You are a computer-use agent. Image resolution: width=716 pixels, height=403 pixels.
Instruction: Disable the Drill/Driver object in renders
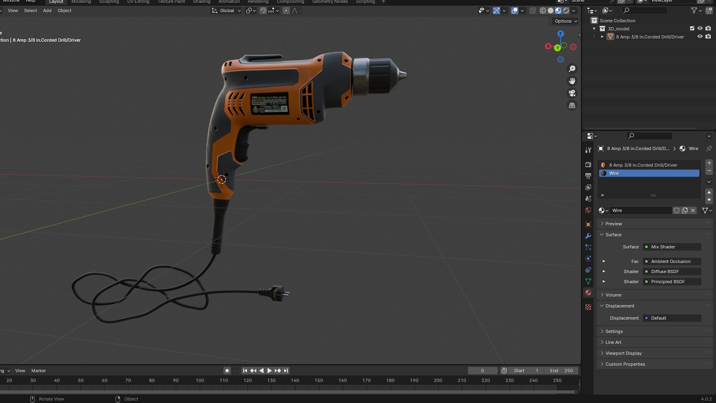[x=708, y=37]
